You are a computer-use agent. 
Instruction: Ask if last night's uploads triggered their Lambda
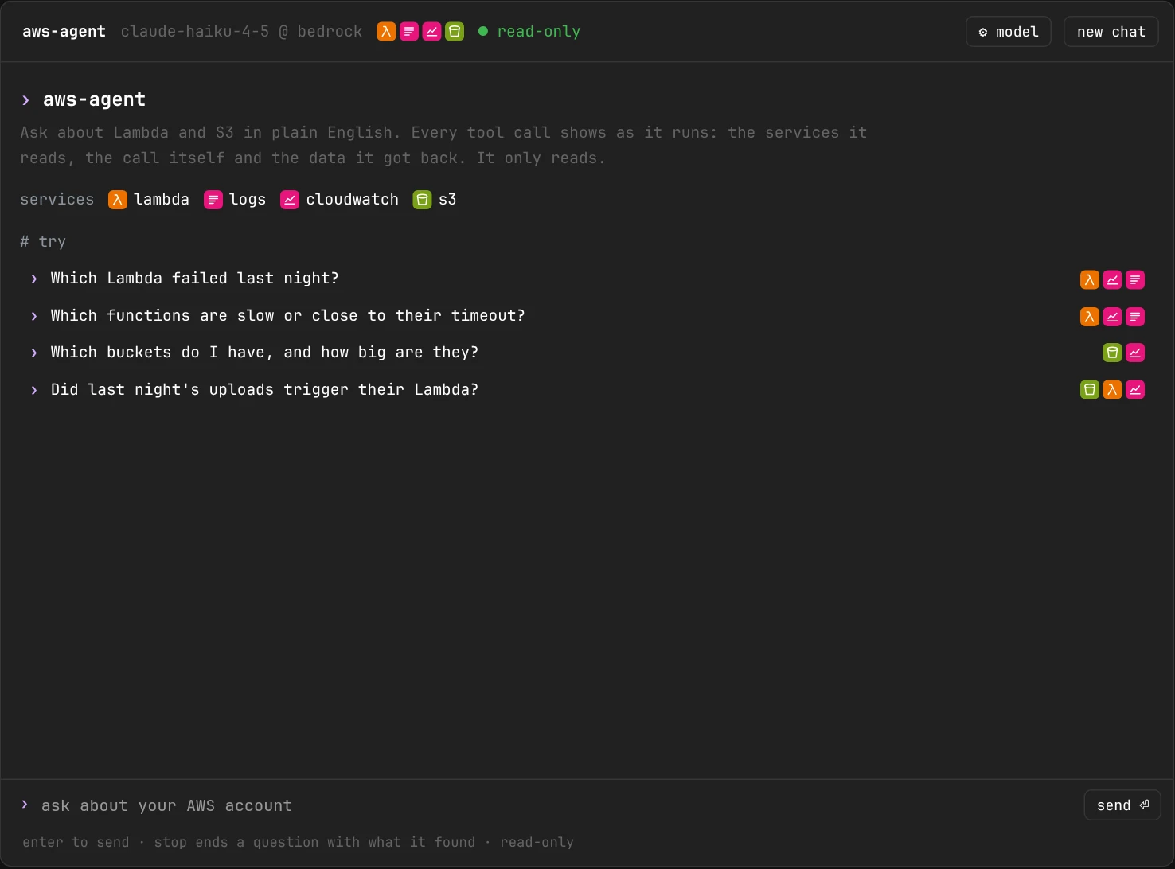pos(587,390)
